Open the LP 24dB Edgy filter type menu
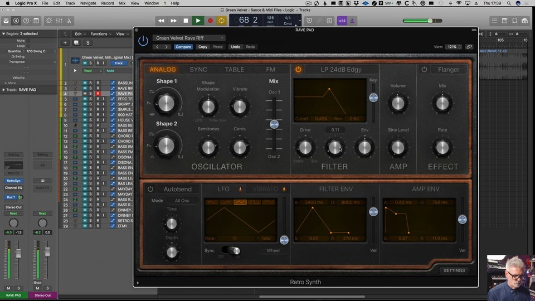 341,69
